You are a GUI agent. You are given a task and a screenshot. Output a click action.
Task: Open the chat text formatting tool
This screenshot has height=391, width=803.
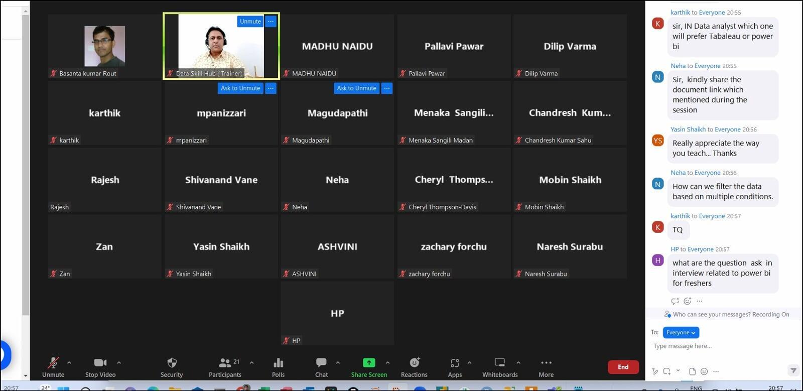655,371
